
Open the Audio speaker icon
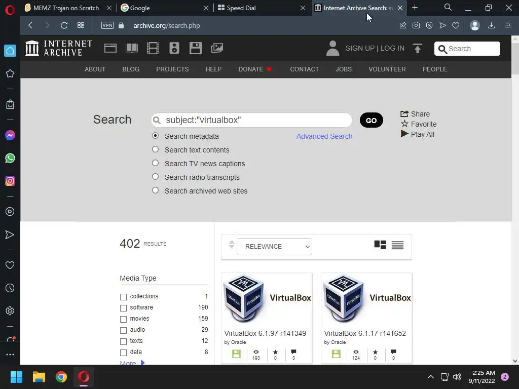[174, 48]
